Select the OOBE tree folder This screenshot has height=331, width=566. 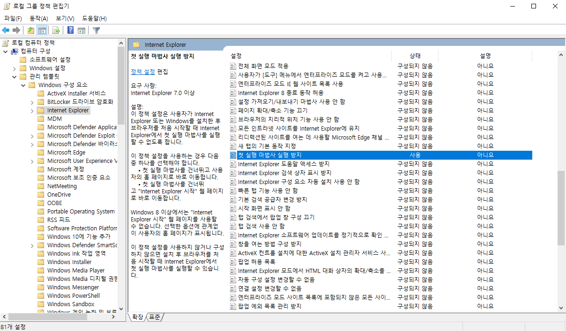[55, 203]
